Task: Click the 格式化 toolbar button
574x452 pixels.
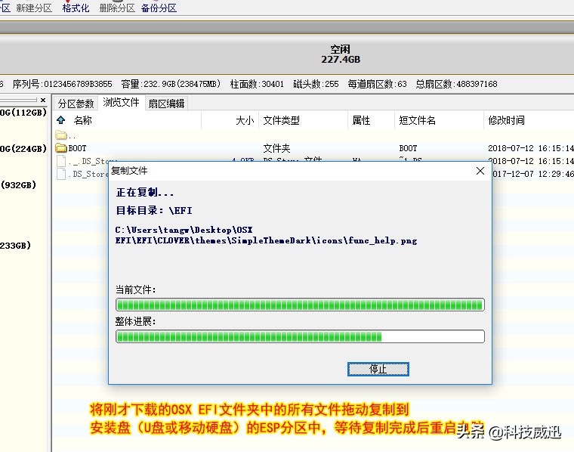Action: tap(76, 8)
